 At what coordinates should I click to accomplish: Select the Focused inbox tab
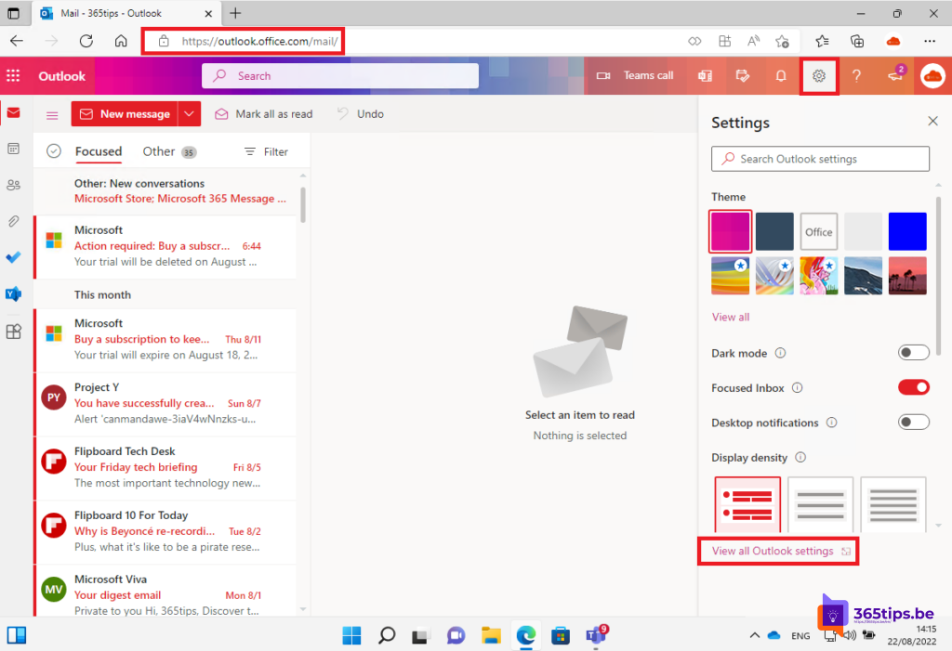(x=99, y=151)
